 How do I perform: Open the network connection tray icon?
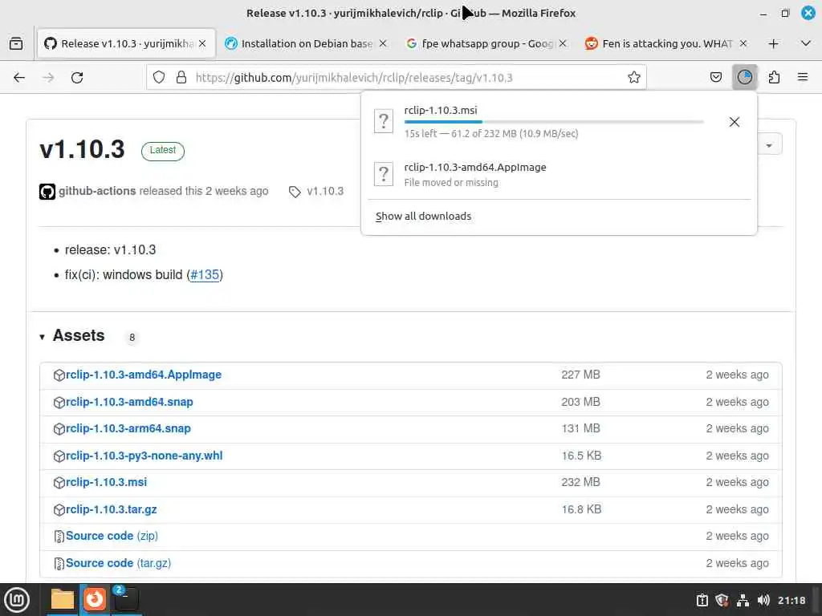[743, 600]
